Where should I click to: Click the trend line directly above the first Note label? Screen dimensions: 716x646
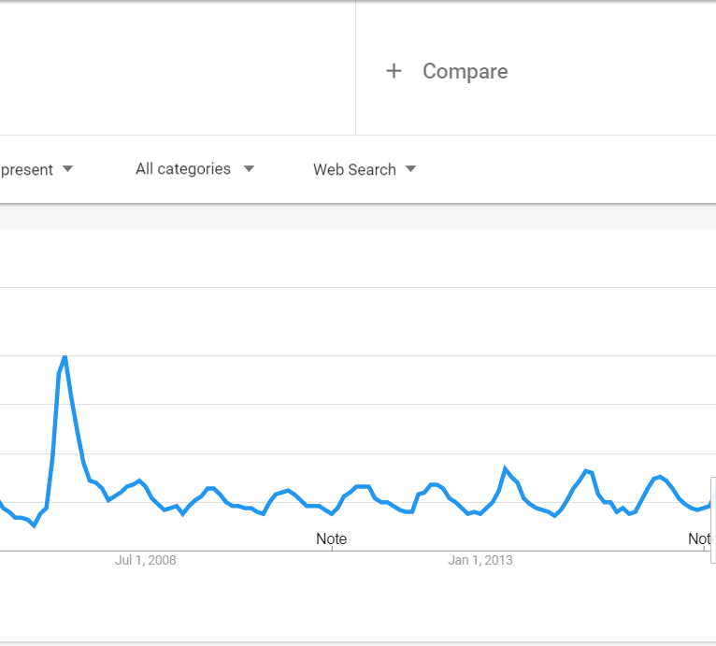pos(331,513)
